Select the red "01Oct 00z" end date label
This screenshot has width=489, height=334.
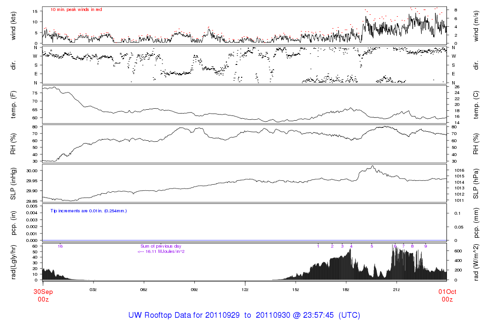446,295
